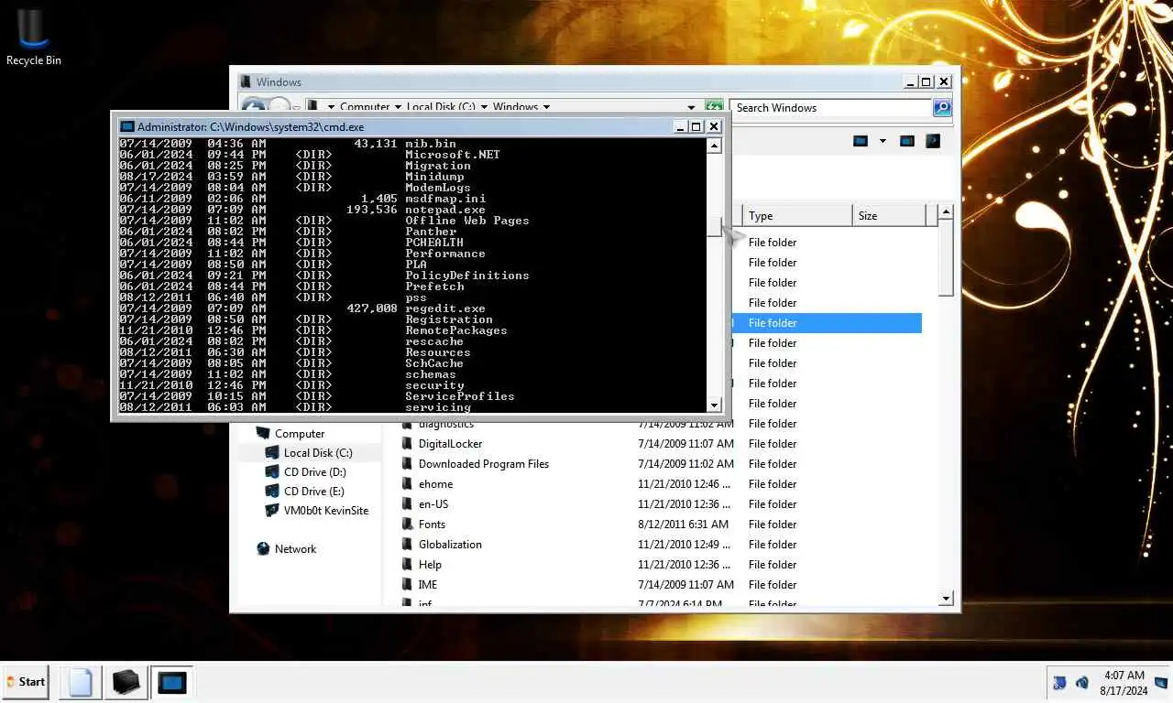Click the cmd window scroll-up arrow
Viewport: 1173px width, 703px height.
pos(715,146)
